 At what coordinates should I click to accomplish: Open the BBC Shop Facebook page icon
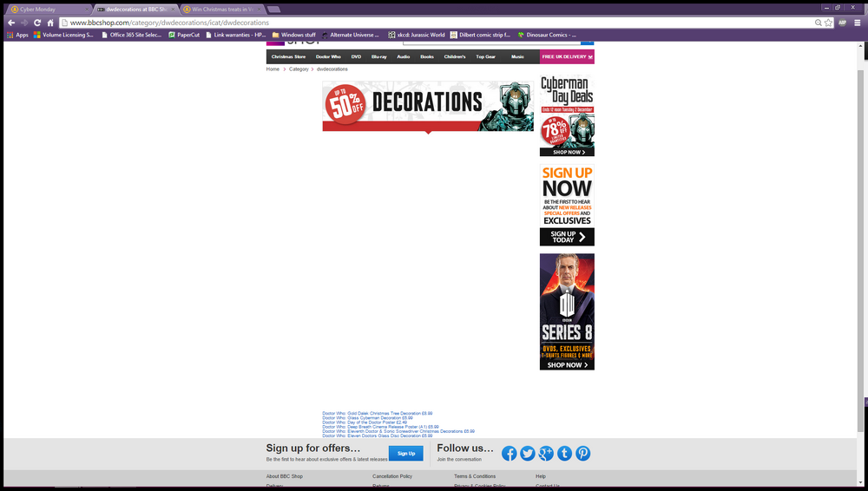point(510,454)
